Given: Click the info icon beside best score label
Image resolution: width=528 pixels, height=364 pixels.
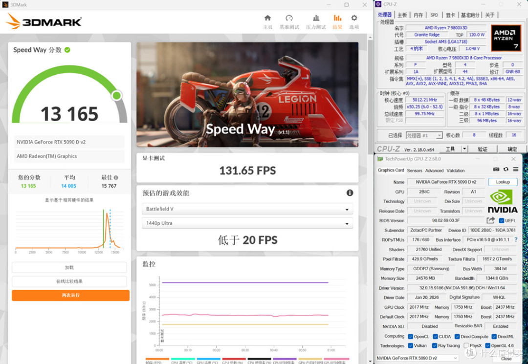Looking at the screenshot, I should 116,177.
